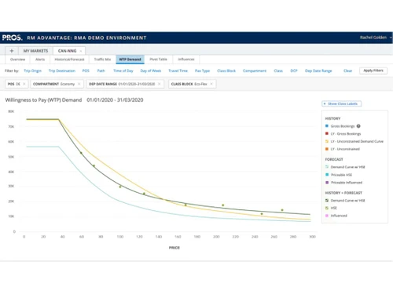This screenshot has height=294, width=393.
Task: Open the POS filter
Action: (86, 71)
